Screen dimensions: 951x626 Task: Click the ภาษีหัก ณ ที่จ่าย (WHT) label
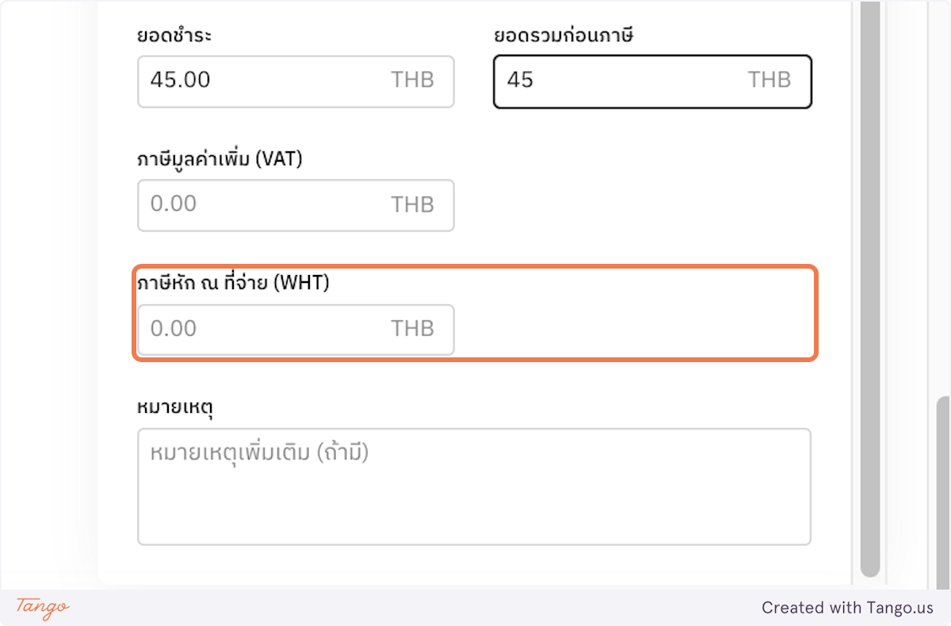click(x=232, y=282)
